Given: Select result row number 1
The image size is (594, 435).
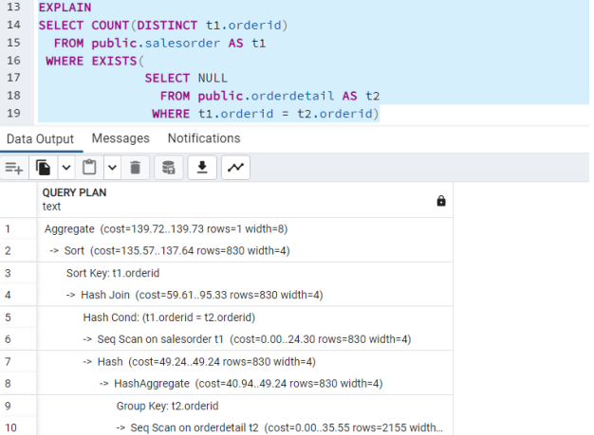Looking at the screenshot, I should 18,228.
